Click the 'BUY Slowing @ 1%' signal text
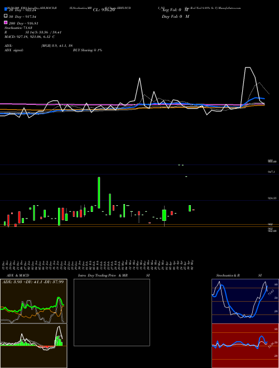Image resolution: width=279 pixels, height=368 pixels. click(x=88, y=50)
